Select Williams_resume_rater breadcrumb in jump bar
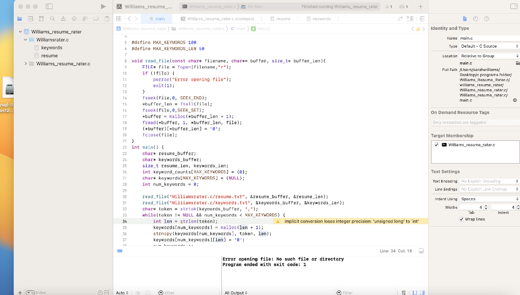 pyautogui.click(x=142, y=29)
